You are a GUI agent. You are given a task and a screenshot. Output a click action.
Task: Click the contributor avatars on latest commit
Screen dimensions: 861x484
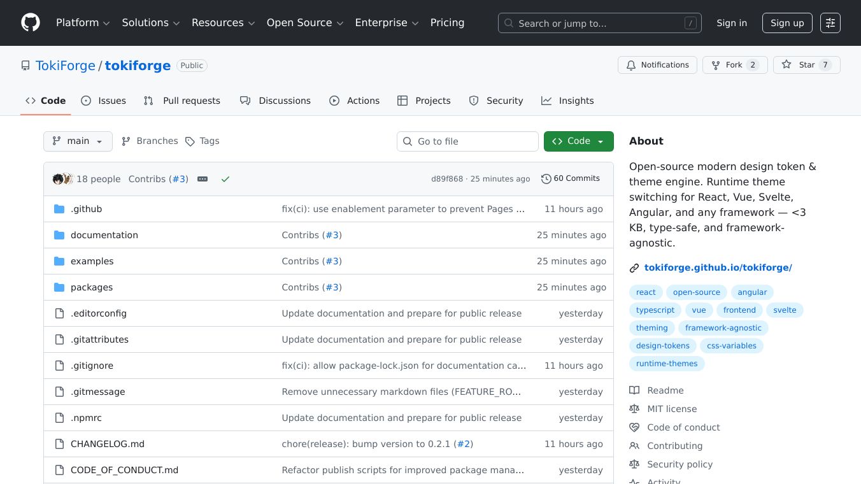tap(62, 179)
